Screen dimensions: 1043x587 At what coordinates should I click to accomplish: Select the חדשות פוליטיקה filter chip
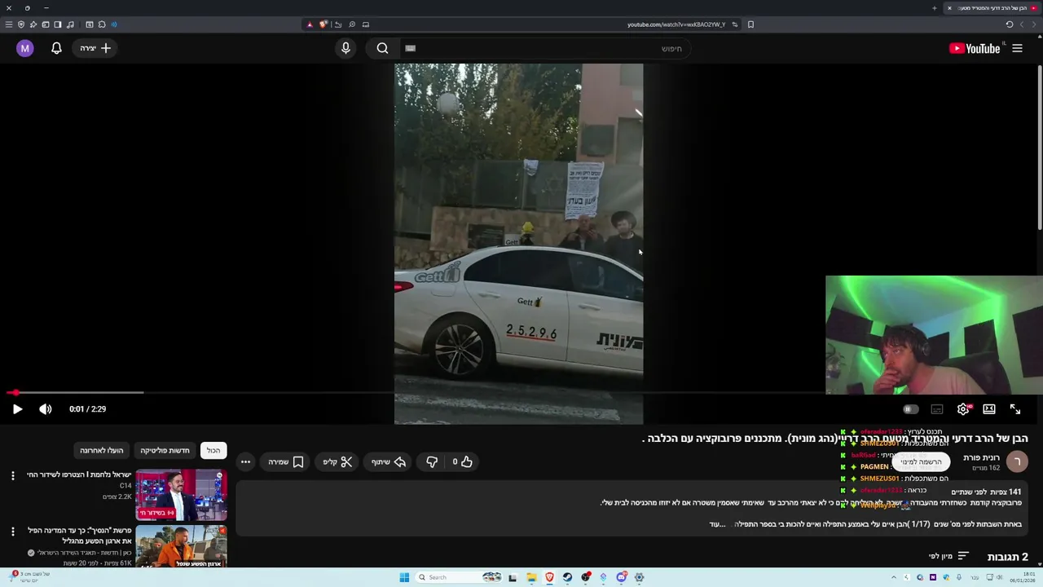coord(165,450)
